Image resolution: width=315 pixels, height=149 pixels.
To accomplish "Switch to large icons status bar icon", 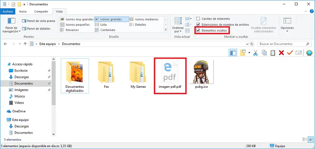I will pos(311,140).
